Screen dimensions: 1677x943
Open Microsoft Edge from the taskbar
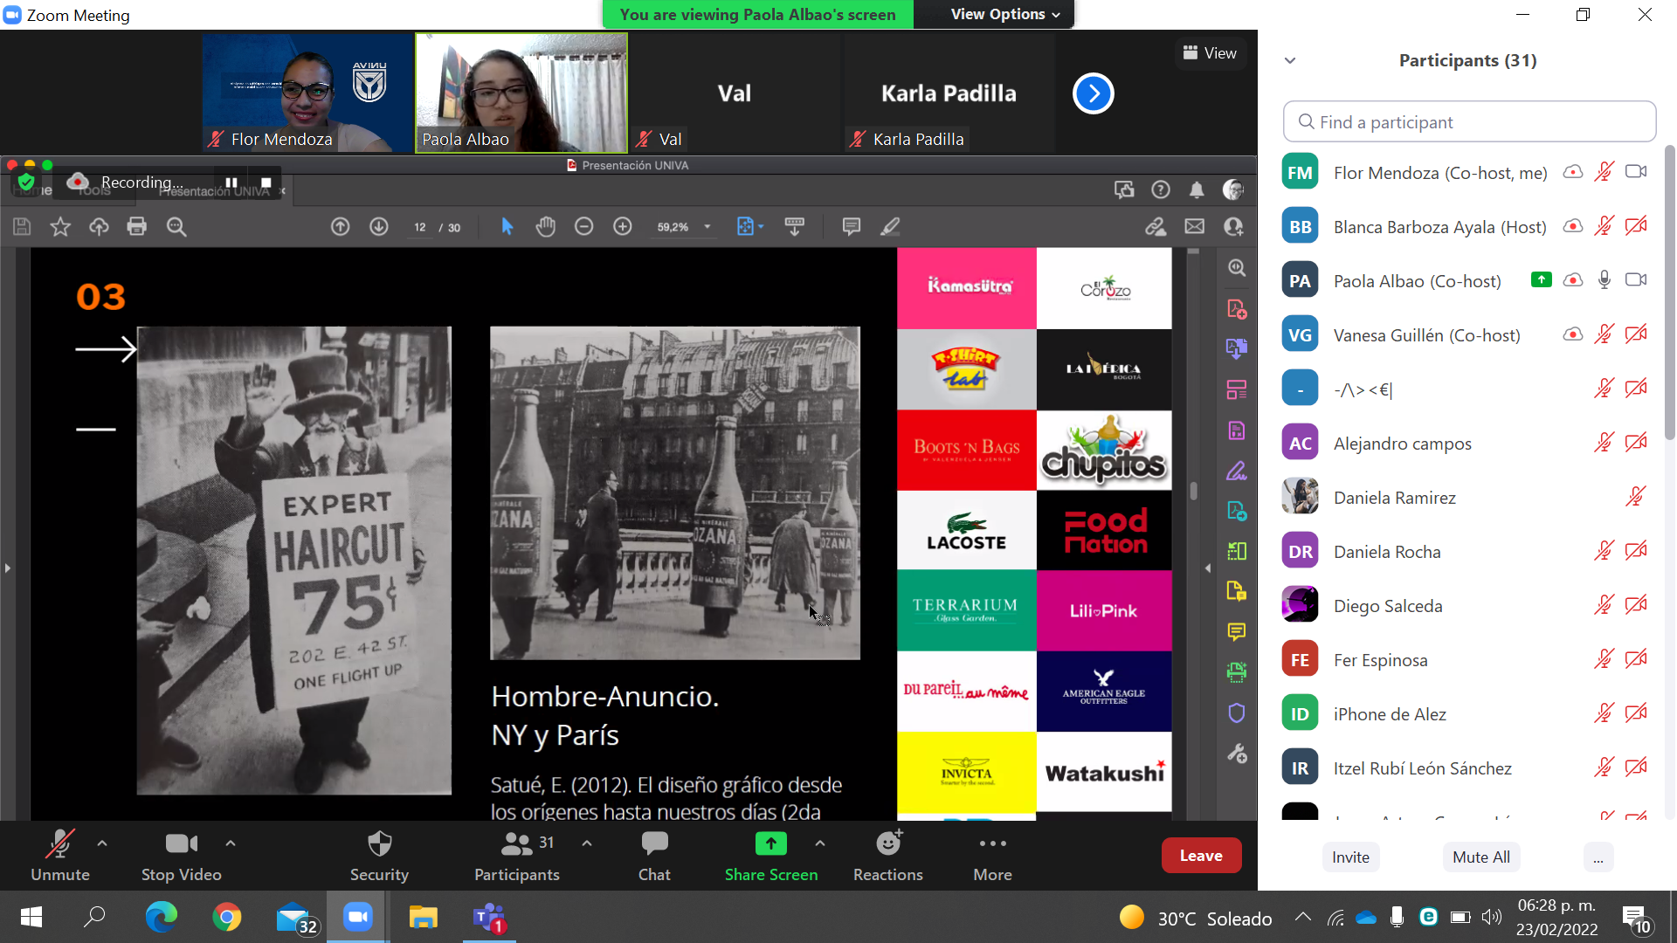tap(162, 917)
